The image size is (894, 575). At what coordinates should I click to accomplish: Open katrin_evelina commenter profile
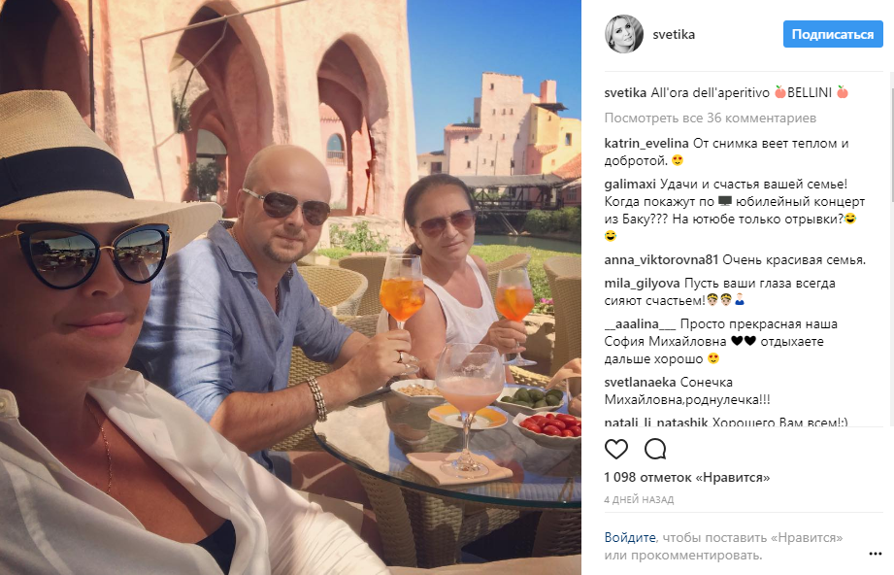[x=646, y=143]
